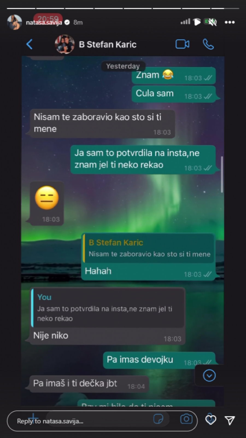The width and height of the screenshot is (246, 438).
Task: Tap the scroll-to-bottom chevron button
Action: click(209, 376)
